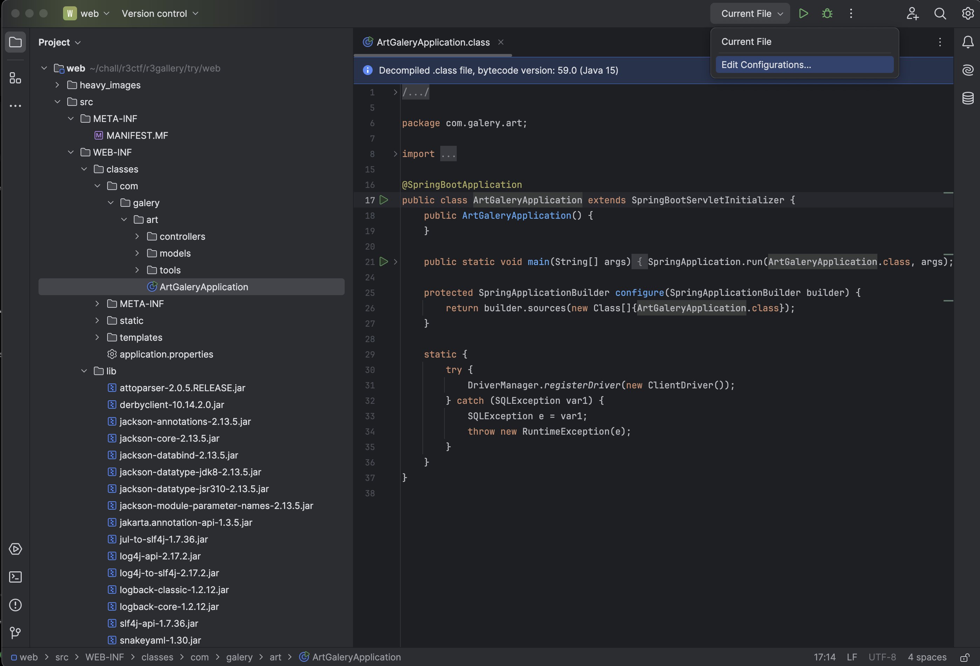This screenshot has width=980, height=666.
Task: Click run gutter icon beside main method
Action: tap(384, 261)
